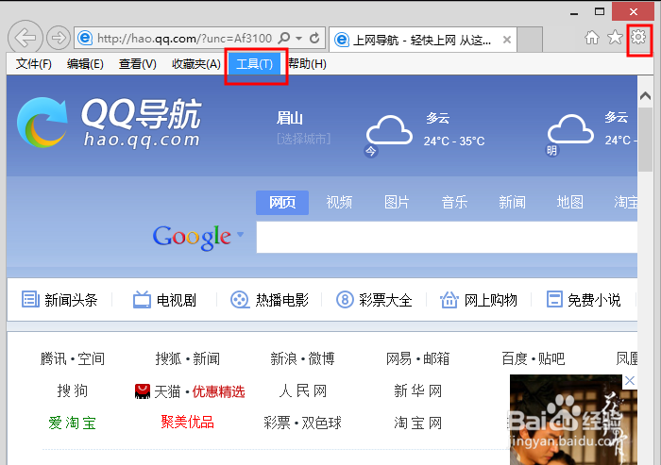The width and height of the screenshot is (661, 465).
Task: Open the 查看(V) menu
Action: pyautogui.click(x=138, y=64)
